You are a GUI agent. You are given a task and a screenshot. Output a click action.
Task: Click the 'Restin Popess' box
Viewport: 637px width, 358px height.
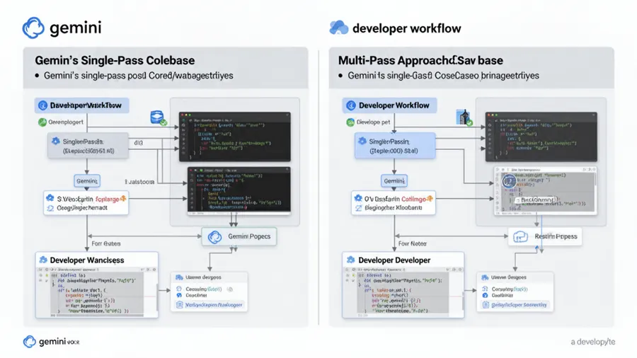tap(545, 236)
